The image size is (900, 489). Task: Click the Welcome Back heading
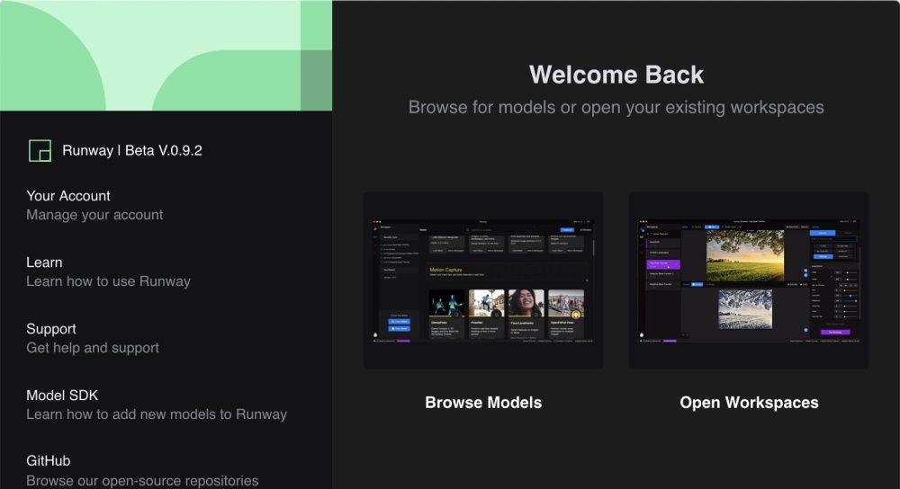[616, 75]
